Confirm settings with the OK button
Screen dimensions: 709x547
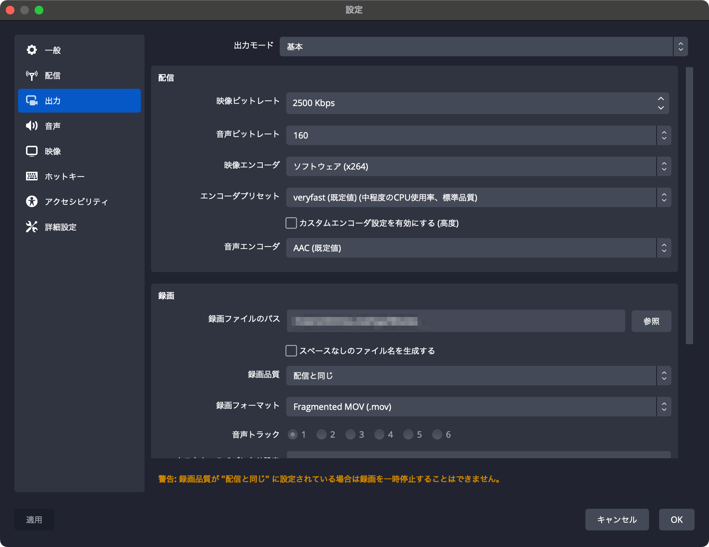click(676, 520)
